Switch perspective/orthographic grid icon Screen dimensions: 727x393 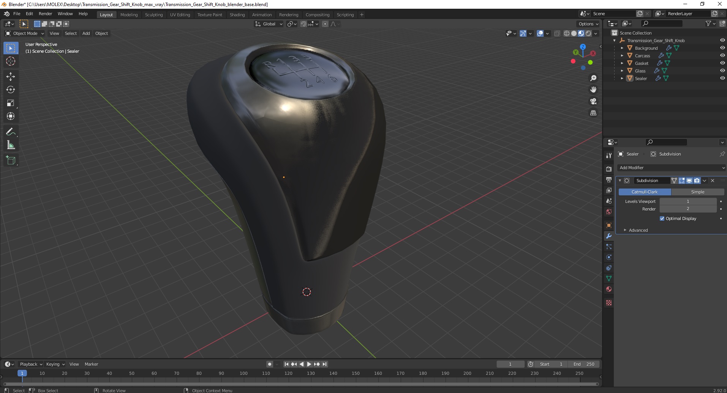coord(593,113)
